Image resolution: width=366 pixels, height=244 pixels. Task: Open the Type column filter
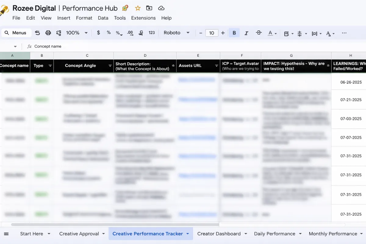coord(50,66)
